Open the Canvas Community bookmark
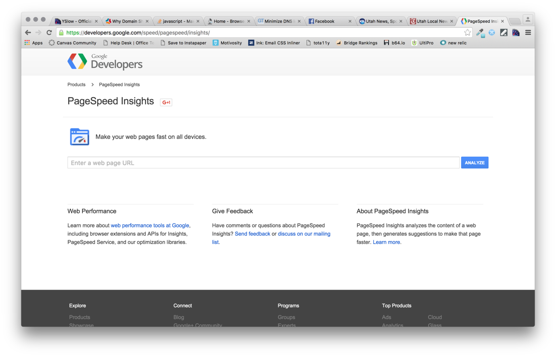 point(72,43)
